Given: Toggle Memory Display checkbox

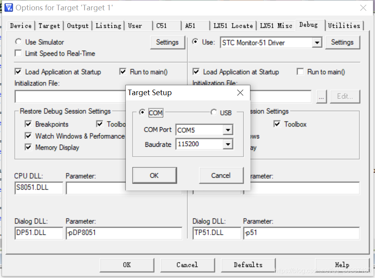Looking at the screenshot, I should point(28,147).
